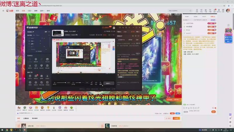
Task: Go to the 首页 nav tab
Action: click(x=18, y=11)
